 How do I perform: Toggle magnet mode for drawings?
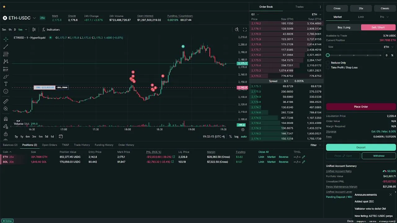click(6, 119)
